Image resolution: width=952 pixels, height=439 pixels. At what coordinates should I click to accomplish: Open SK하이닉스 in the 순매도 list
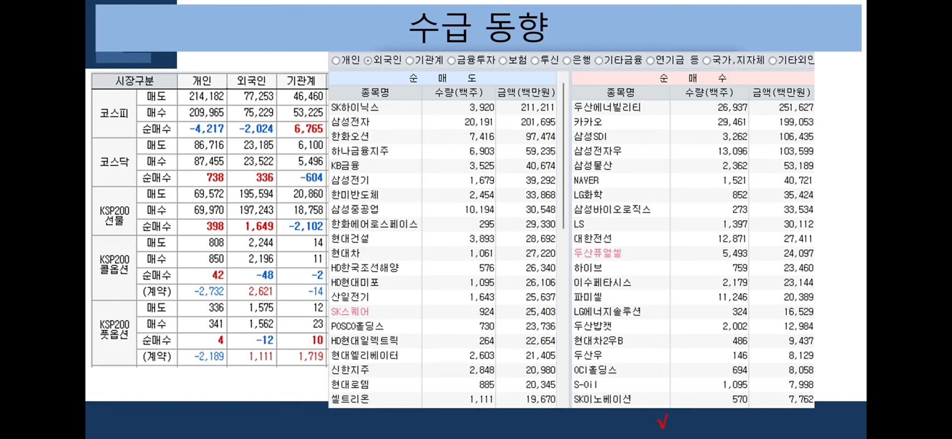click(x=355, y=108)
